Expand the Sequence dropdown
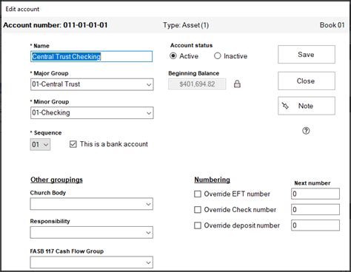 (x=40, y=144)
